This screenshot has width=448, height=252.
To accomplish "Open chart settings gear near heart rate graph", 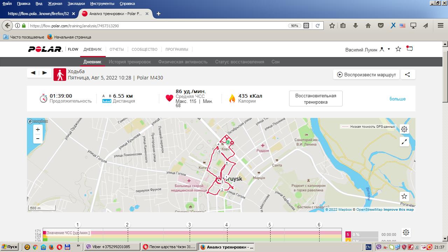I will [406, 232].
